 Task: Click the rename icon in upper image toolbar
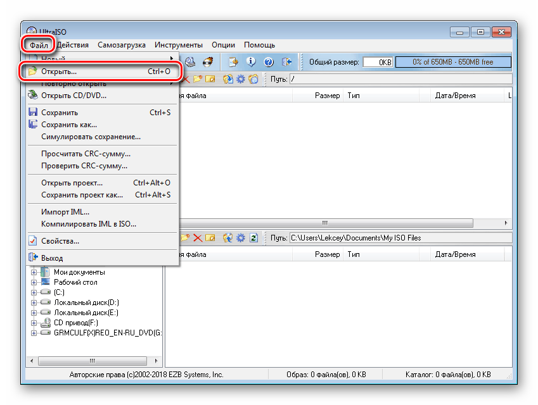210,79
